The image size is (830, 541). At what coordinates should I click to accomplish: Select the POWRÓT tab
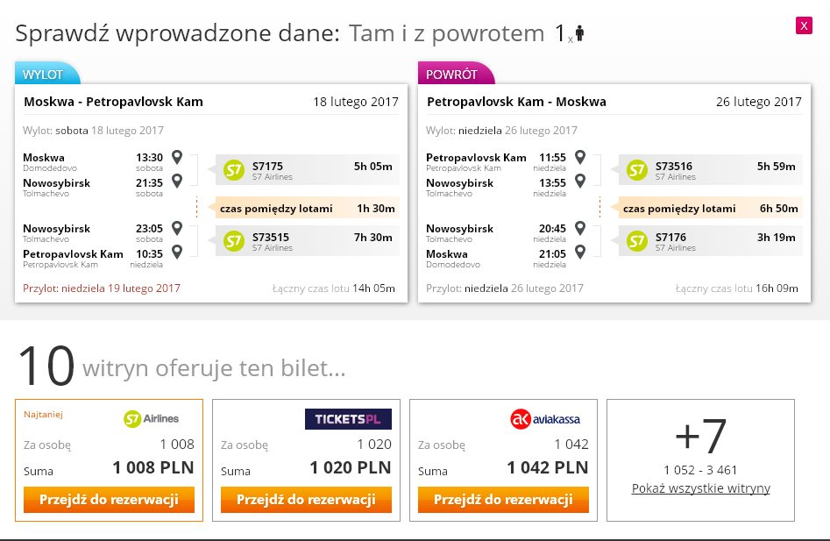455,74
